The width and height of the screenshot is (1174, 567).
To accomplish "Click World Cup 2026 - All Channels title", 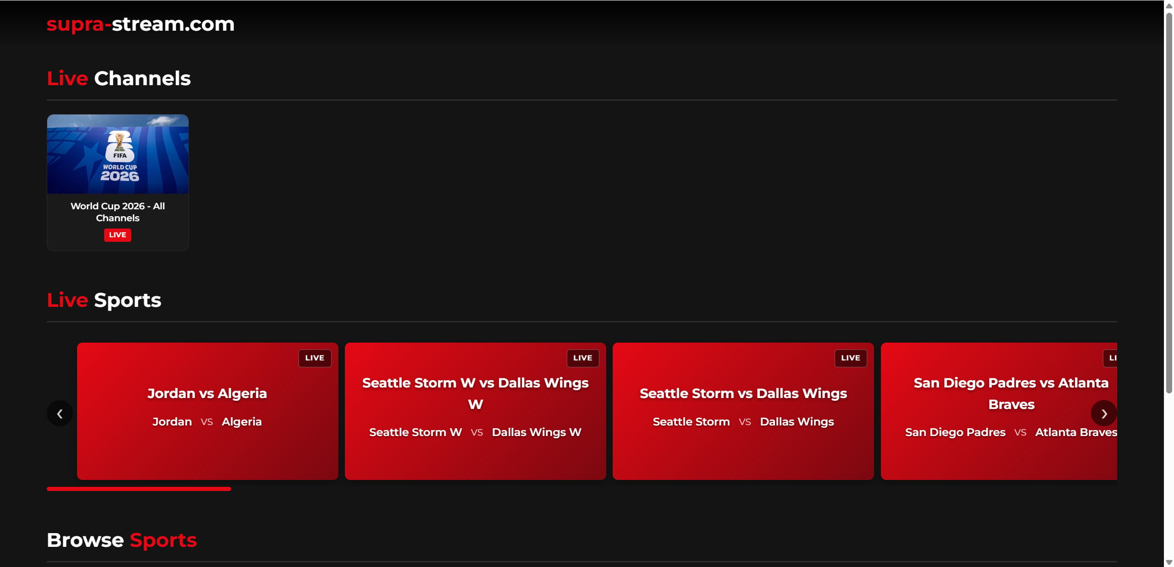I will pyautogui.click(x=118, y=212).
